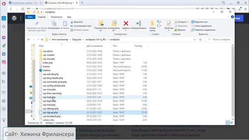Select the index.php file
This screenshot has height=140, width=249.
pyautogui.click(x=47, y=63)
